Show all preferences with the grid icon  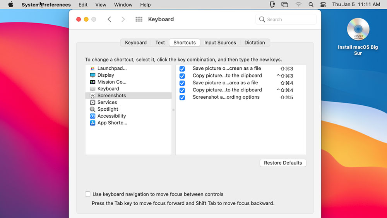tap(139, 19)
